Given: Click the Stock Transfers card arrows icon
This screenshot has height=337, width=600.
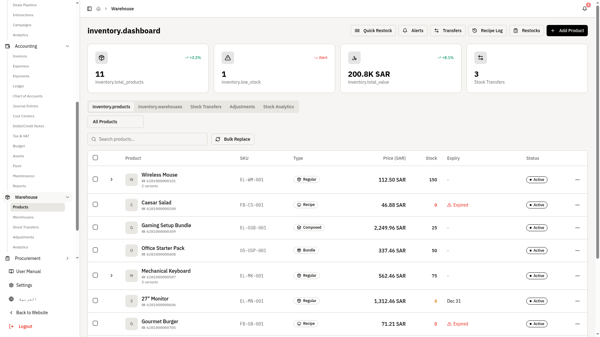Looking at the screenshot, I should (480, 58).
